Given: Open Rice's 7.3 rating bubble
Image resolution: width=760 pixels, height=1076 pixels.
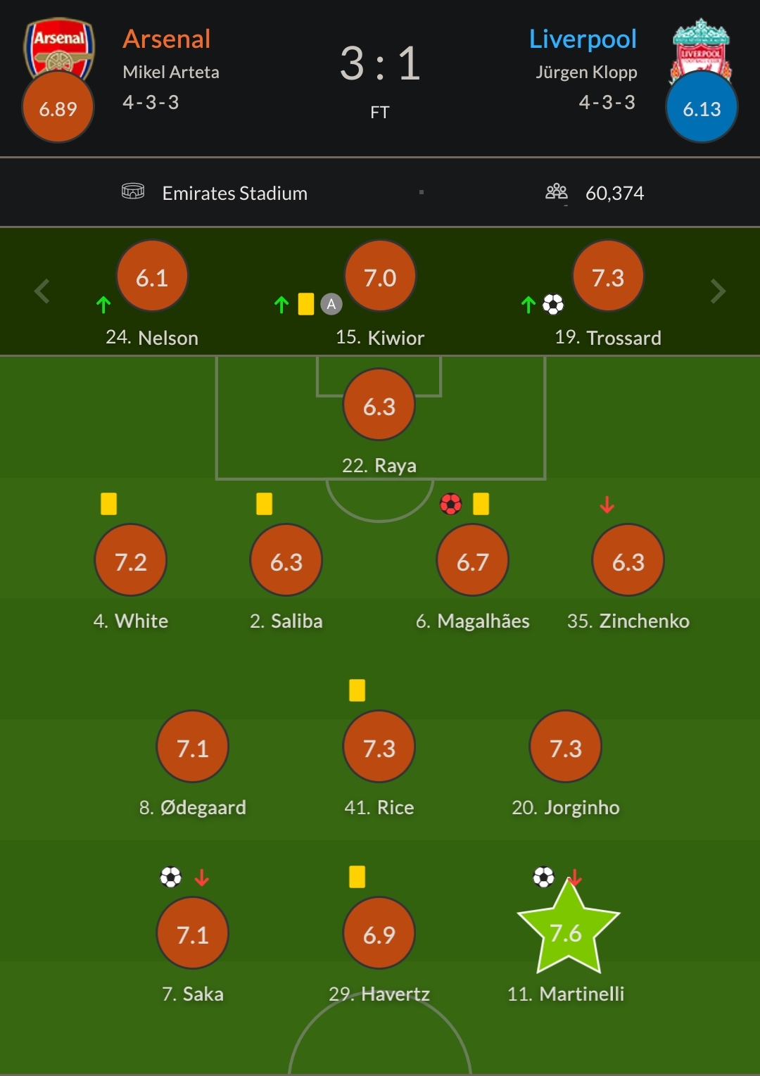Looking at the screenshot, I should (x=379, y=747).
